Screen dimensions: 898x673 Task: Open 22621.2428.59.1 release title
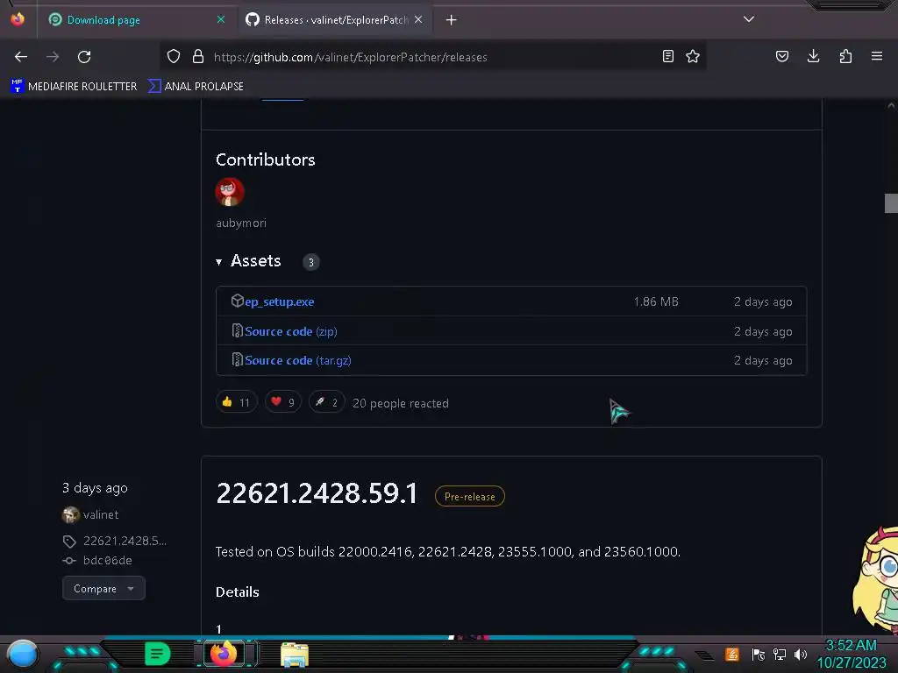pos(317,493)
